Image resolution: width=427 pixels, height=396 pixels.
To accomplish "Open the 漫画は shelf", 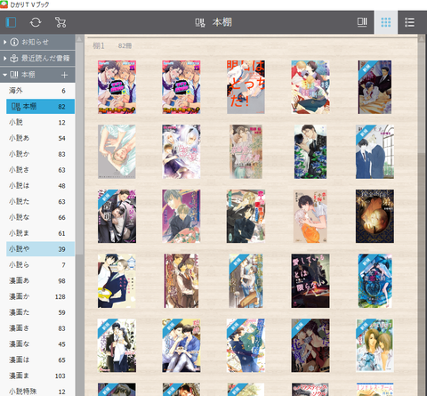I will pos(37,360).
